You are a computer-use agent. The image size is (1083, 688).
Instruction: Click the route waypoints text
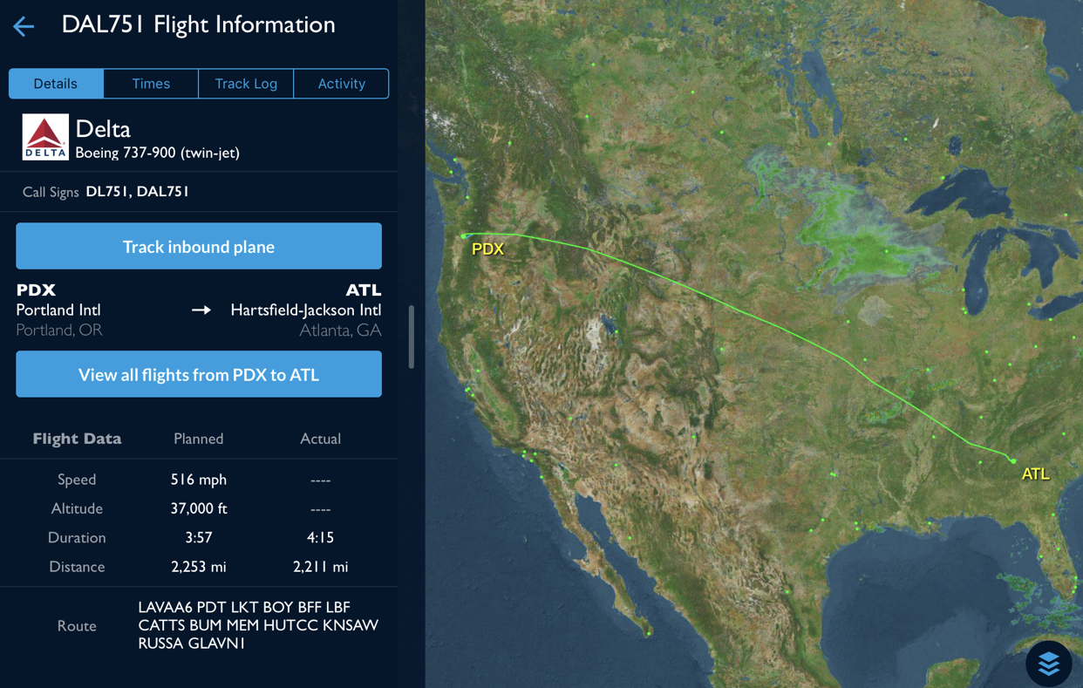(x=258, y=625)
